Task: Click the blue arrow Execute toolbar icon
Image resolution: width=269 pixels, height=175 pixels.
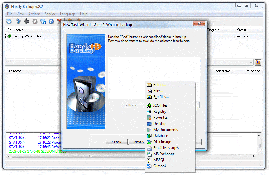Action: tap(18, 21)
